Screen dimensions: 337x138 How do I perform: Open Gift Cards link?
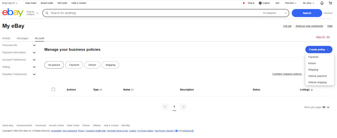click(x=62, y=3)
